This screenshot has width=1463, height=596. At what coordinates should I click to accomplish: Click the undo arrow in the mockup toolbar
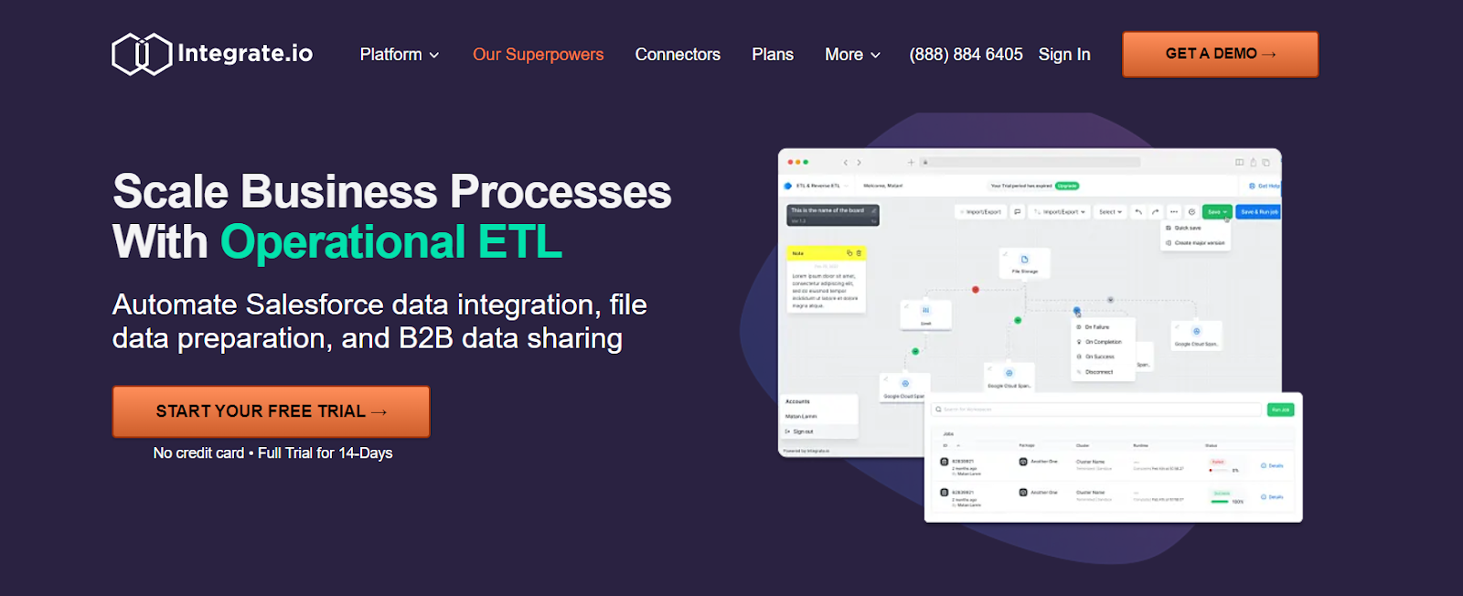click(1138, 212)
